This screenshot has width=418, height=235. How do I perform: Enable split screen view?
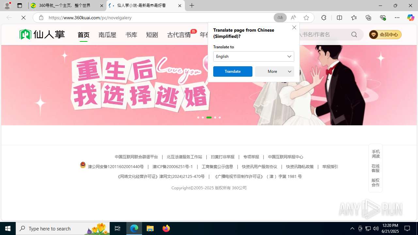coord(339,18)
